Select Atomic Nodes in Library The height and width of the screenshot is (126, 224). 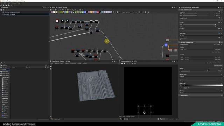[x=6, y=73]
